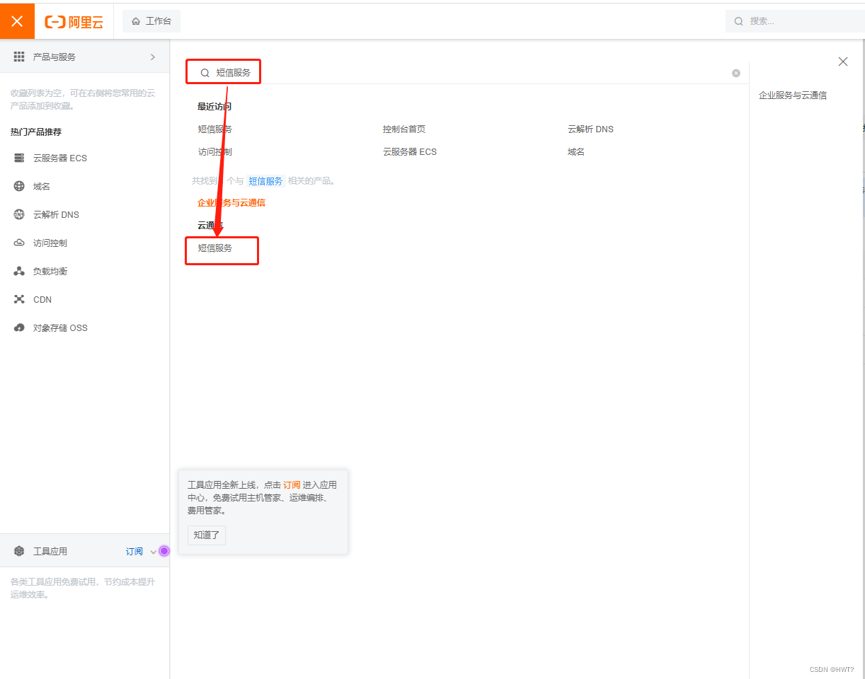Click the 阿里云 logo in the header
This screenshot has width=865, height=679.
tap(74, 22)
